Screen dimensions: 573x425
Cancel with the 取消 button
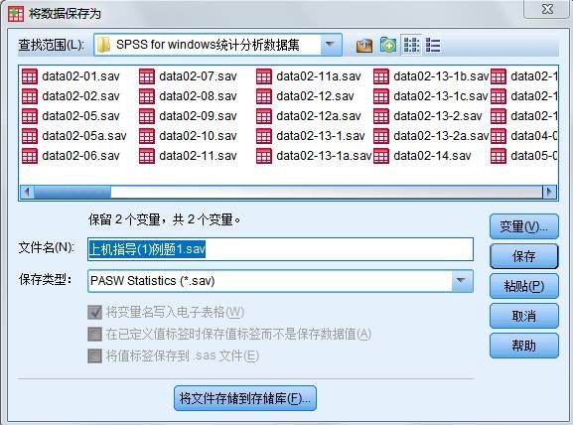[524, 316]
